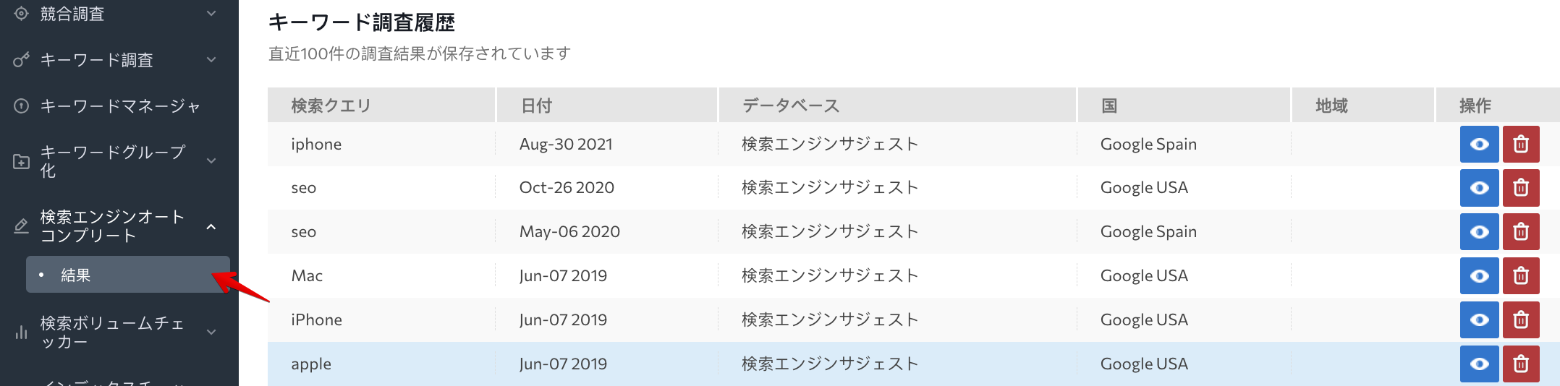This screenshot has height=386, width=1560.
Task: Collapse the 検索エンジンオートコンプリート section
Action: click(211, 227)
